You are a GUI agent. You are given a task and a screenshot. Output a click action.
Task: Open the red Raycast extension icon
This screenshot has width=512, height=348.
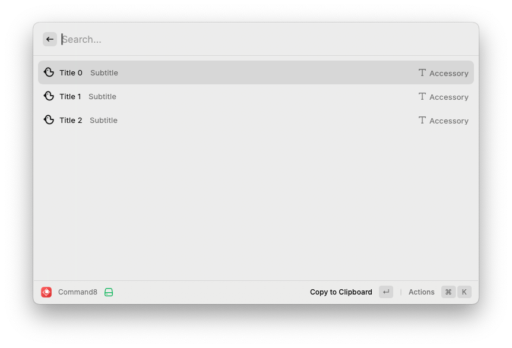[46, 292]
